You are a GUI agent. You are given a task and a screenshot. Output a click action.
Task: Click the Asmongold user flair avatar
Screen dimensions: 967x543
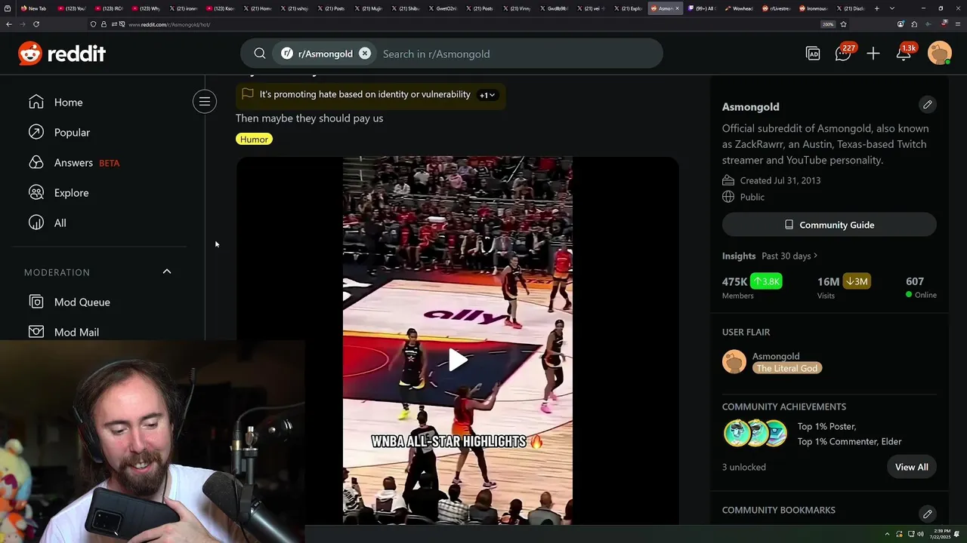734,362
